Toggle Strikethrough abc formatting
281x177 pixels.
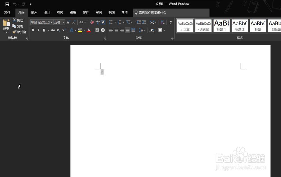pos(53,30)
